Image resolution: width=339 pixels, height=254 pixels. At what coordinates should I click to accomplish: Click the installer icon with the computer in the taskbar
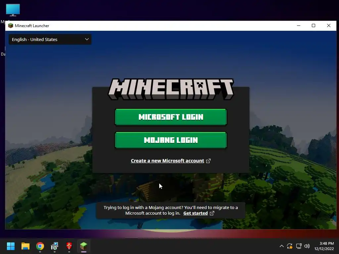tap(55, 246)
